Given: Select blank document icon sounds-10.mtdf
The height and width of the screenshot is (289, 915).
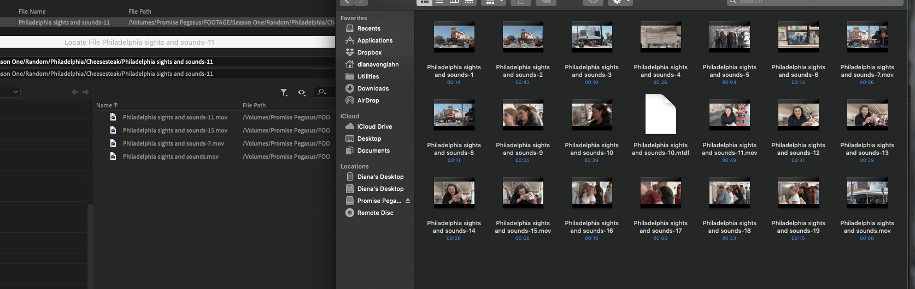Looking at the screenshot, I should (x=661, y=114).
